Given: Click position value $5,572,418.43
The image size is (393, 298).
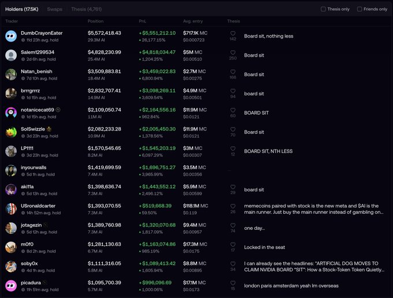Looking at the screenshot, I should [x=104, y=33].
